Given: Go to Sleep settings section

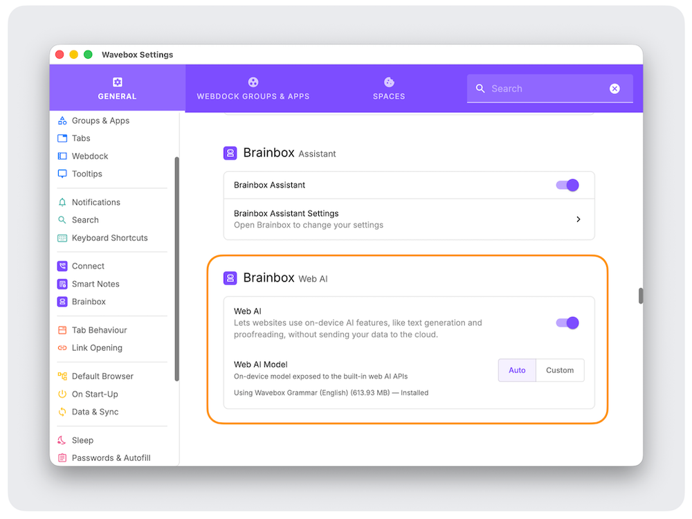Looking at the screenshot, I should click(82, 440).
